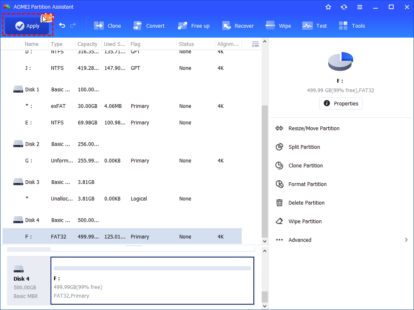The height and width of the screenshot is (310, 414).
Task: Open the hamburger menu in title bar
Action: pos(360,7)
